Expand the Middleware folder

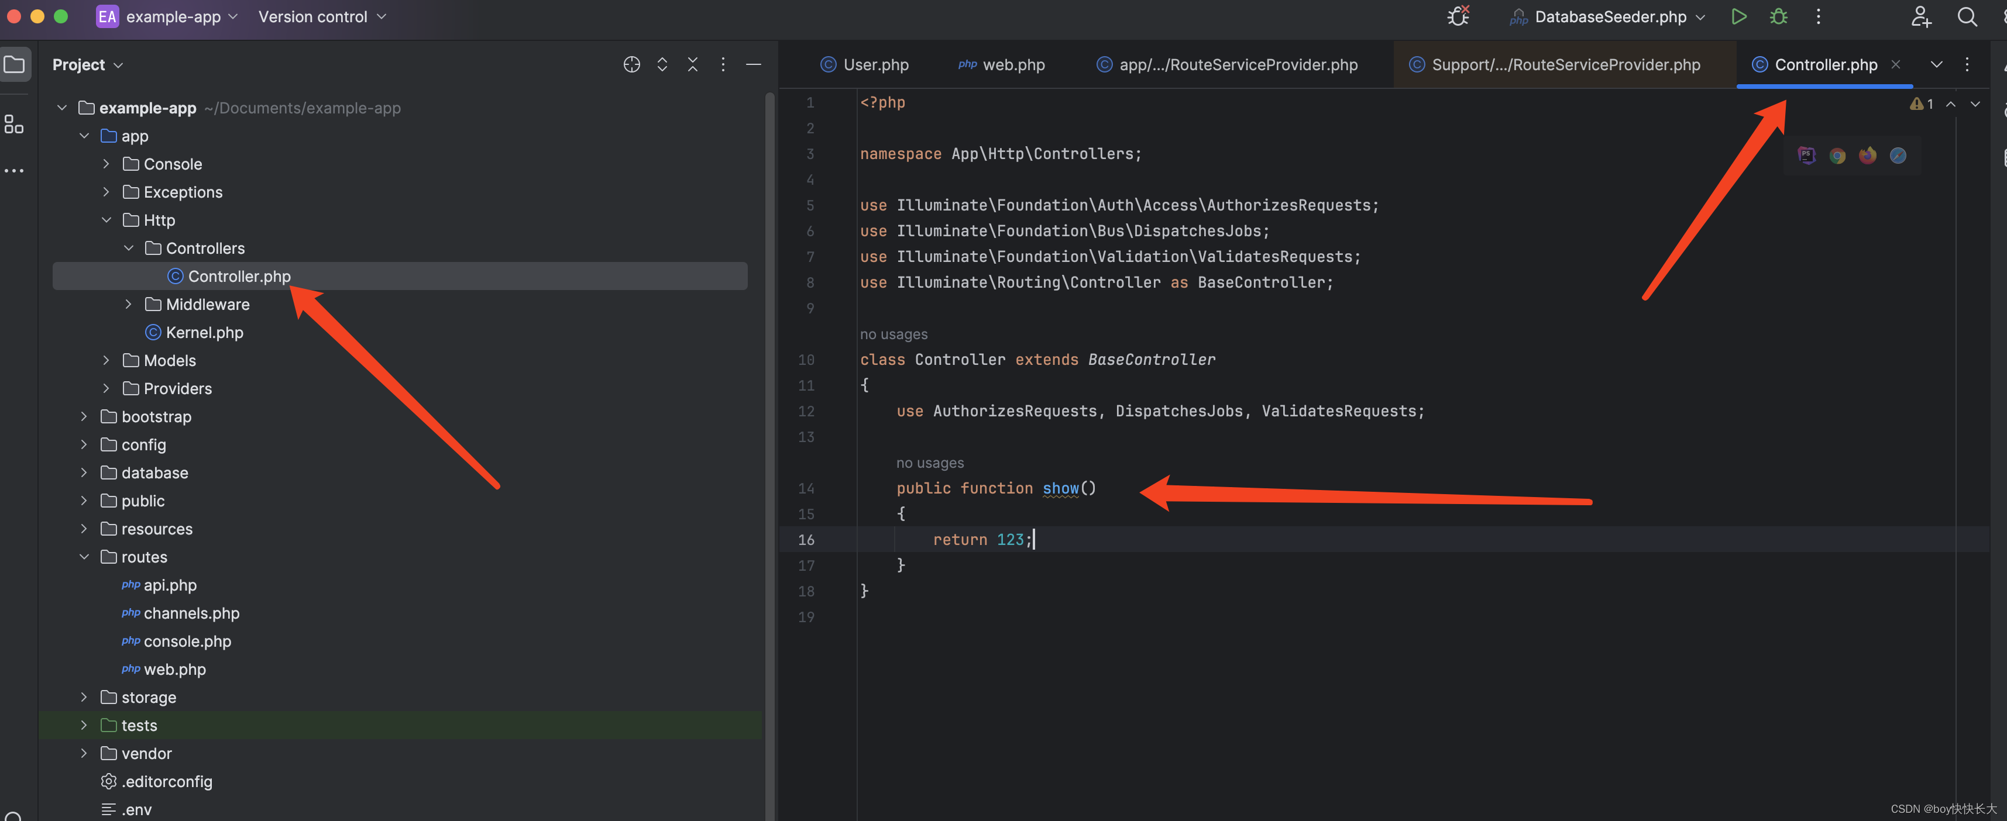pyautogui.click(x=129, y=305)
